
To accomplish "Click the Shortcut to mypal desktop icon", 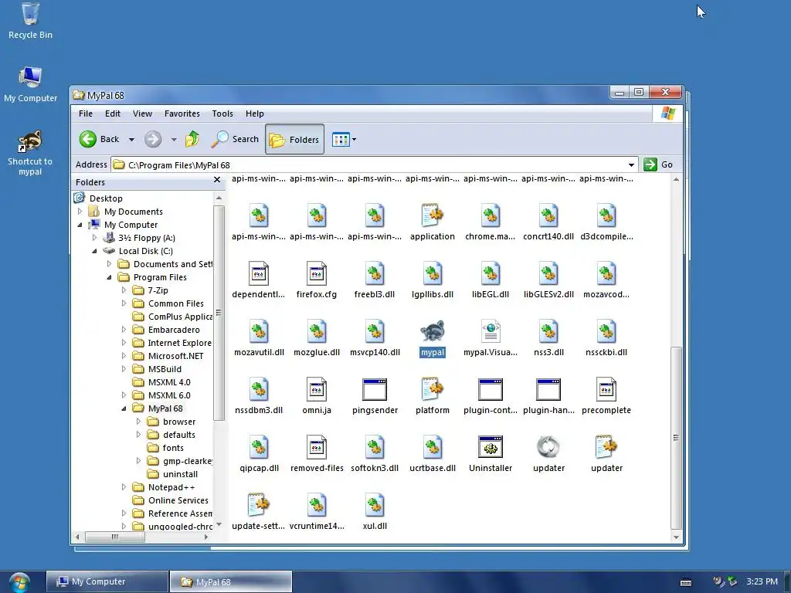I will point(30,153).
